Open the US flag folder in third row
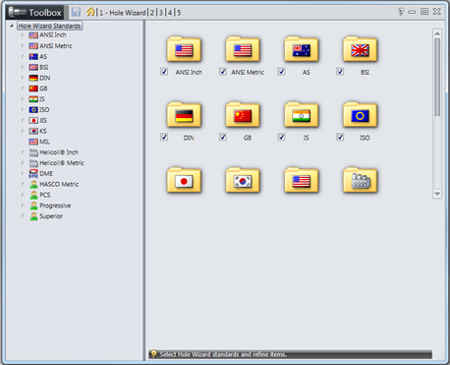Image resolution: width=450 pixels, height=365 pixels. click(302, 180)
